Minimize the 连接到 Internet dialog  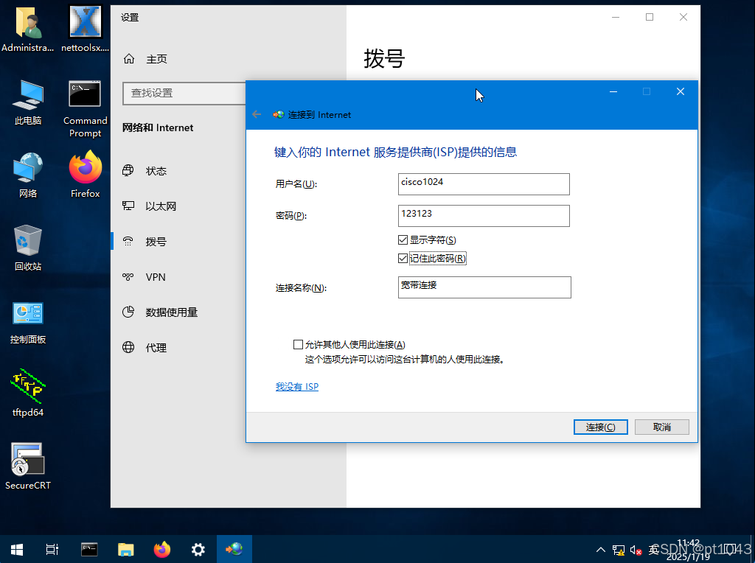pyautogui.click(x=613, y=91)
